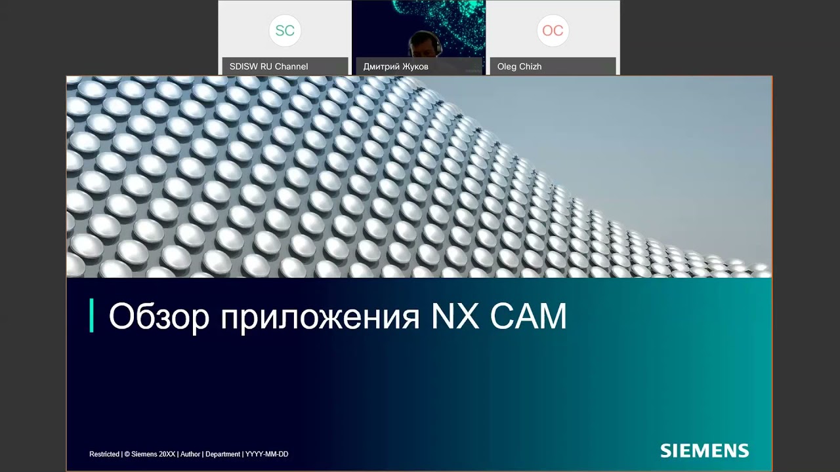Click the slide title 'Обзор приложения NX CAM'
The image size is (840, 472).
tap(337, 317)
